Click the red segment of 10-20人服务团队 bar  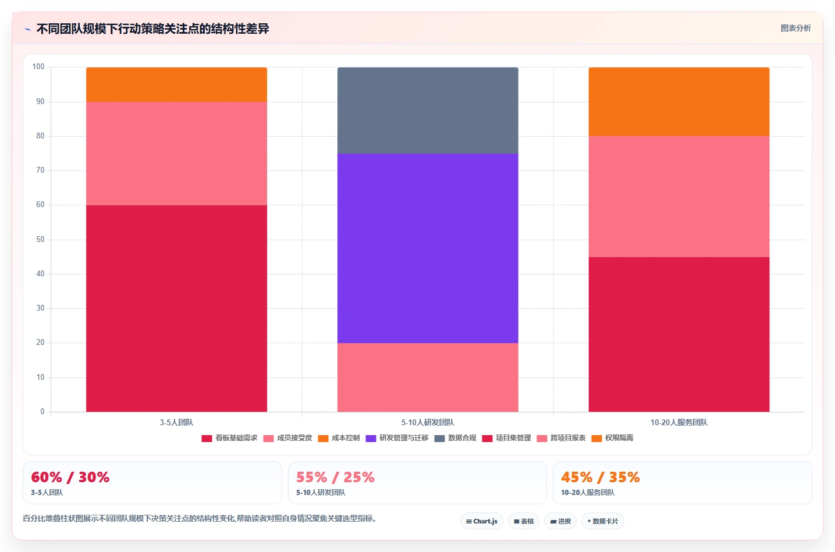coord(679,334)
